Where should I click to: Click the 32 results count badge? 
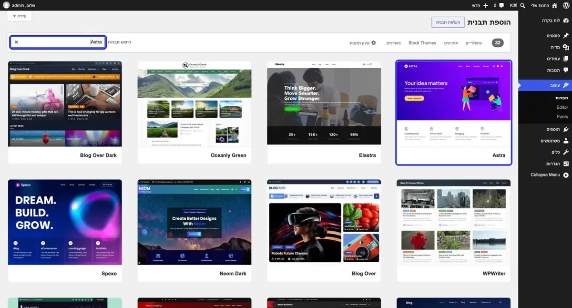pos(498,43)
